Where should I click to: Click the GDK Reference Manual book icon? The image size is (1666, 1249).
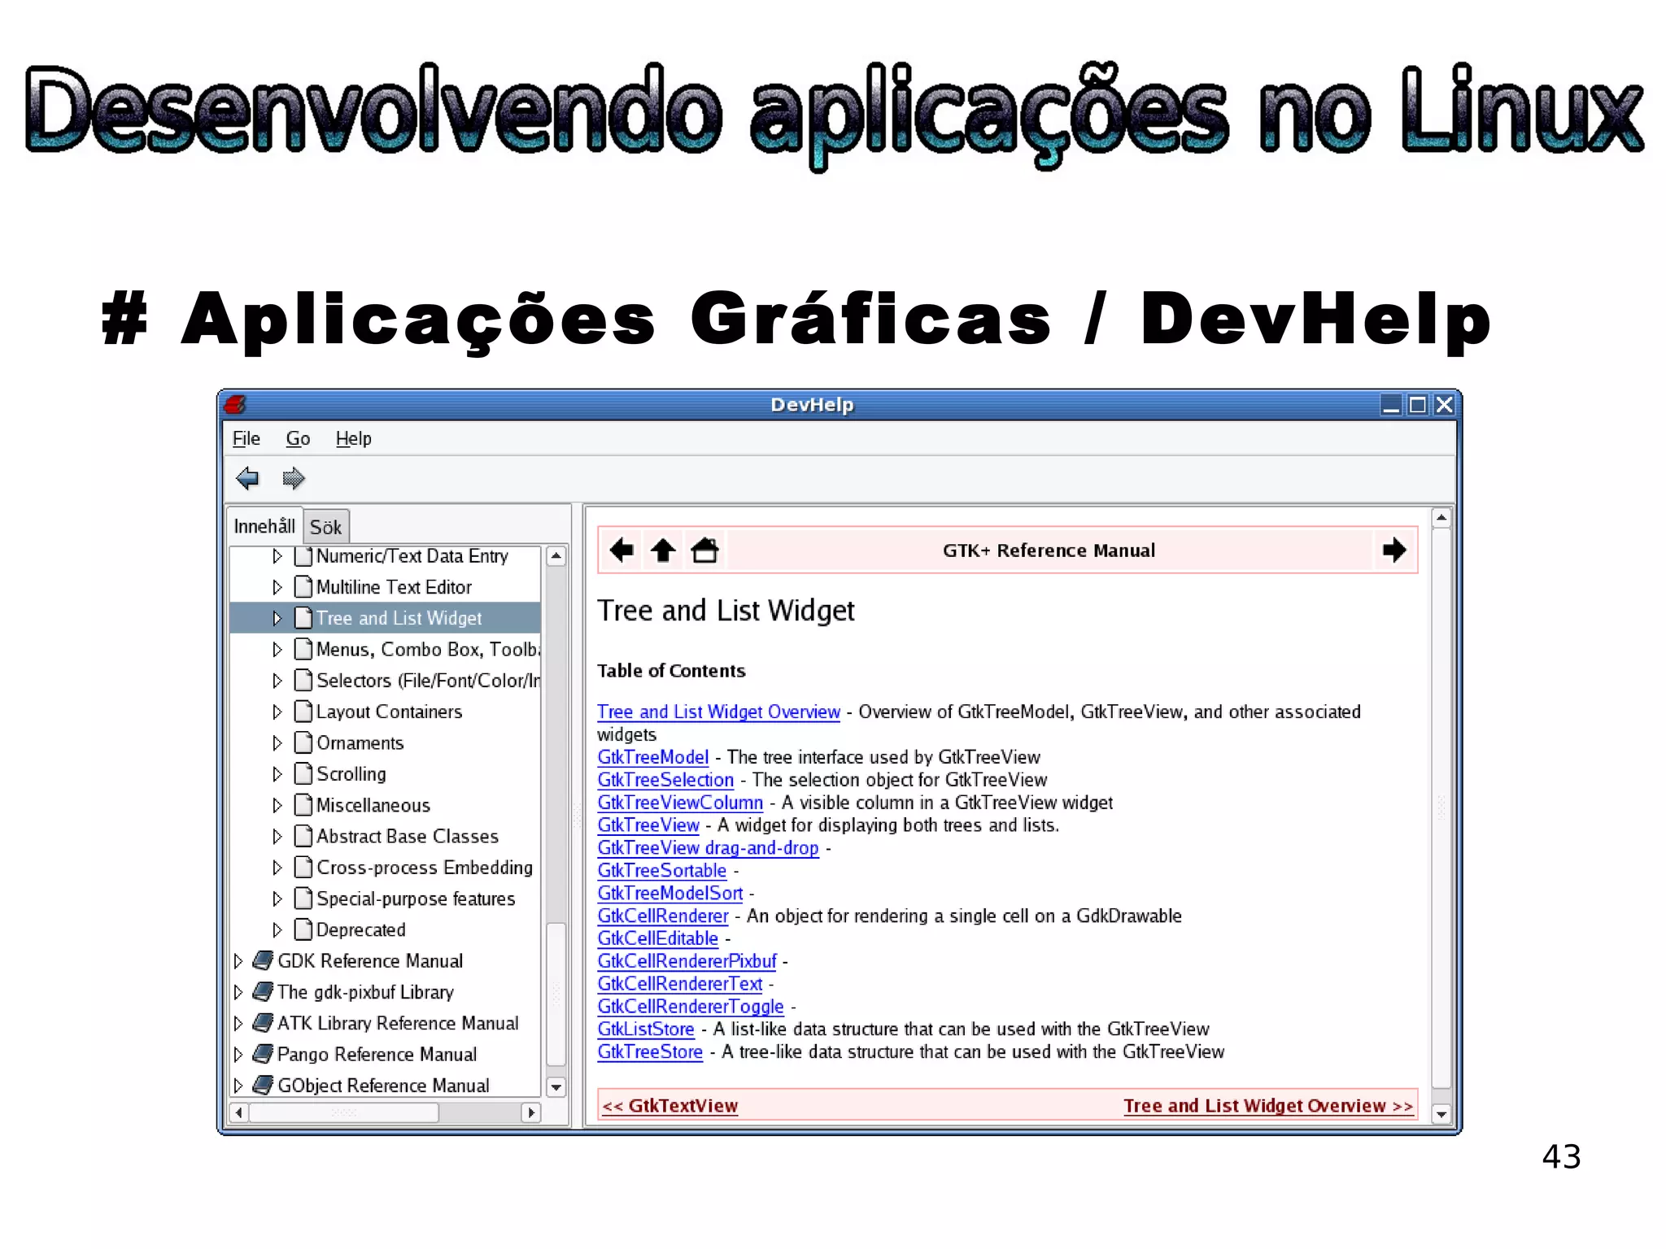pyautogui.click(x=262, y=960)
